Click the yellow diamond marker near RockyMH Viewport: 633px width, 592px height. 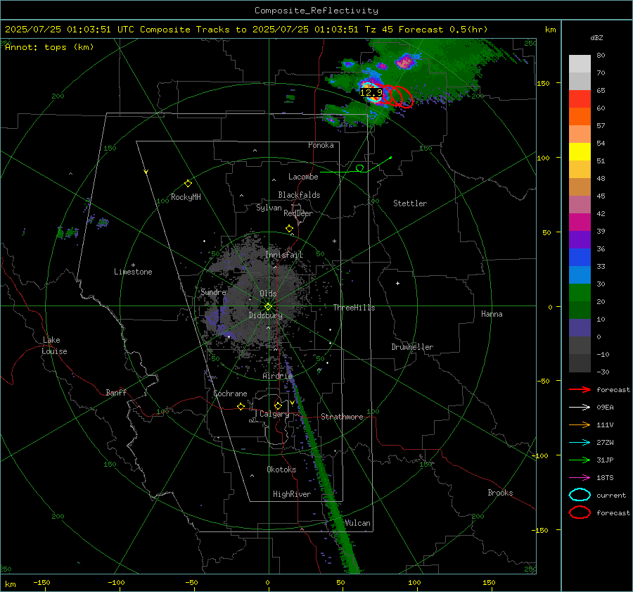pos(188,184)
